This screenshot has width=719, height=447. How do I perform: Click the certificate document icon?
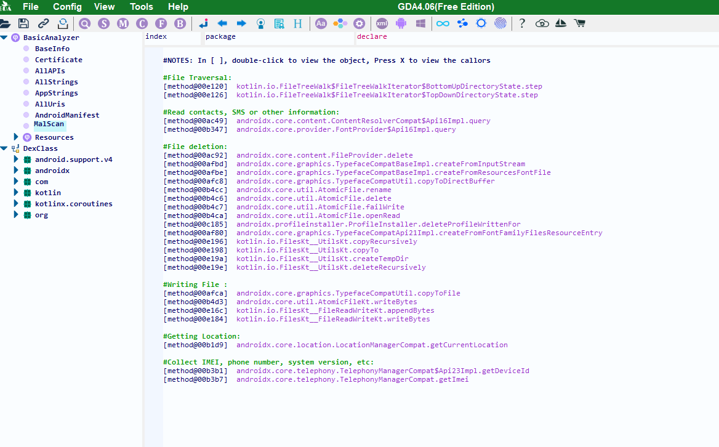(279, 23)
